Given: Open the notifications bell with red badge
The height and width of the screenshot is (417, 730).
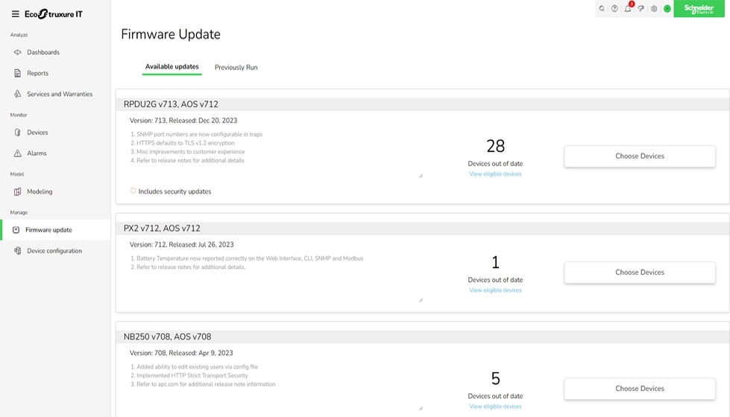Looking at the screenshot, I should 628,9.
